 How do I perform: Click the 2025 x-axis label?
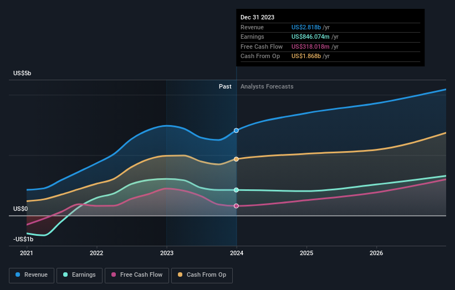click(306, 253)
